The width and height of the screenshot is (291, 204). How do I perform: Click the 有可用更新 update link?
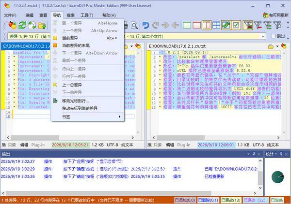pos(278,15)
